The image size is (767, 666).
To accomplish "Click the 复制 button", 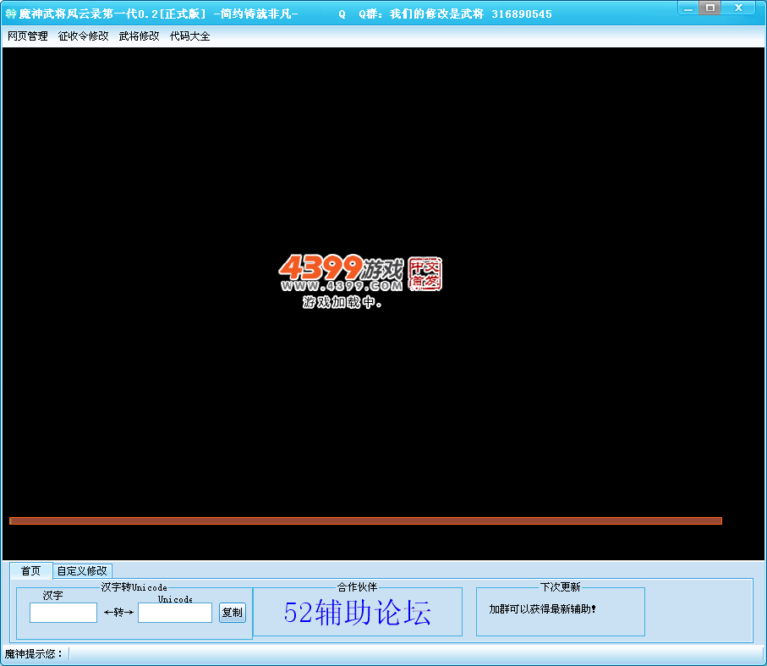I will point(233,612).
